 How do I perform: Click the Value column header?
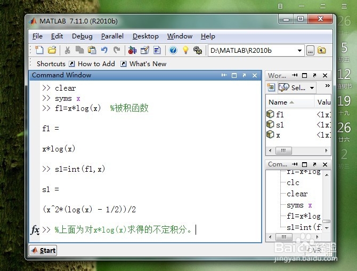323,102
